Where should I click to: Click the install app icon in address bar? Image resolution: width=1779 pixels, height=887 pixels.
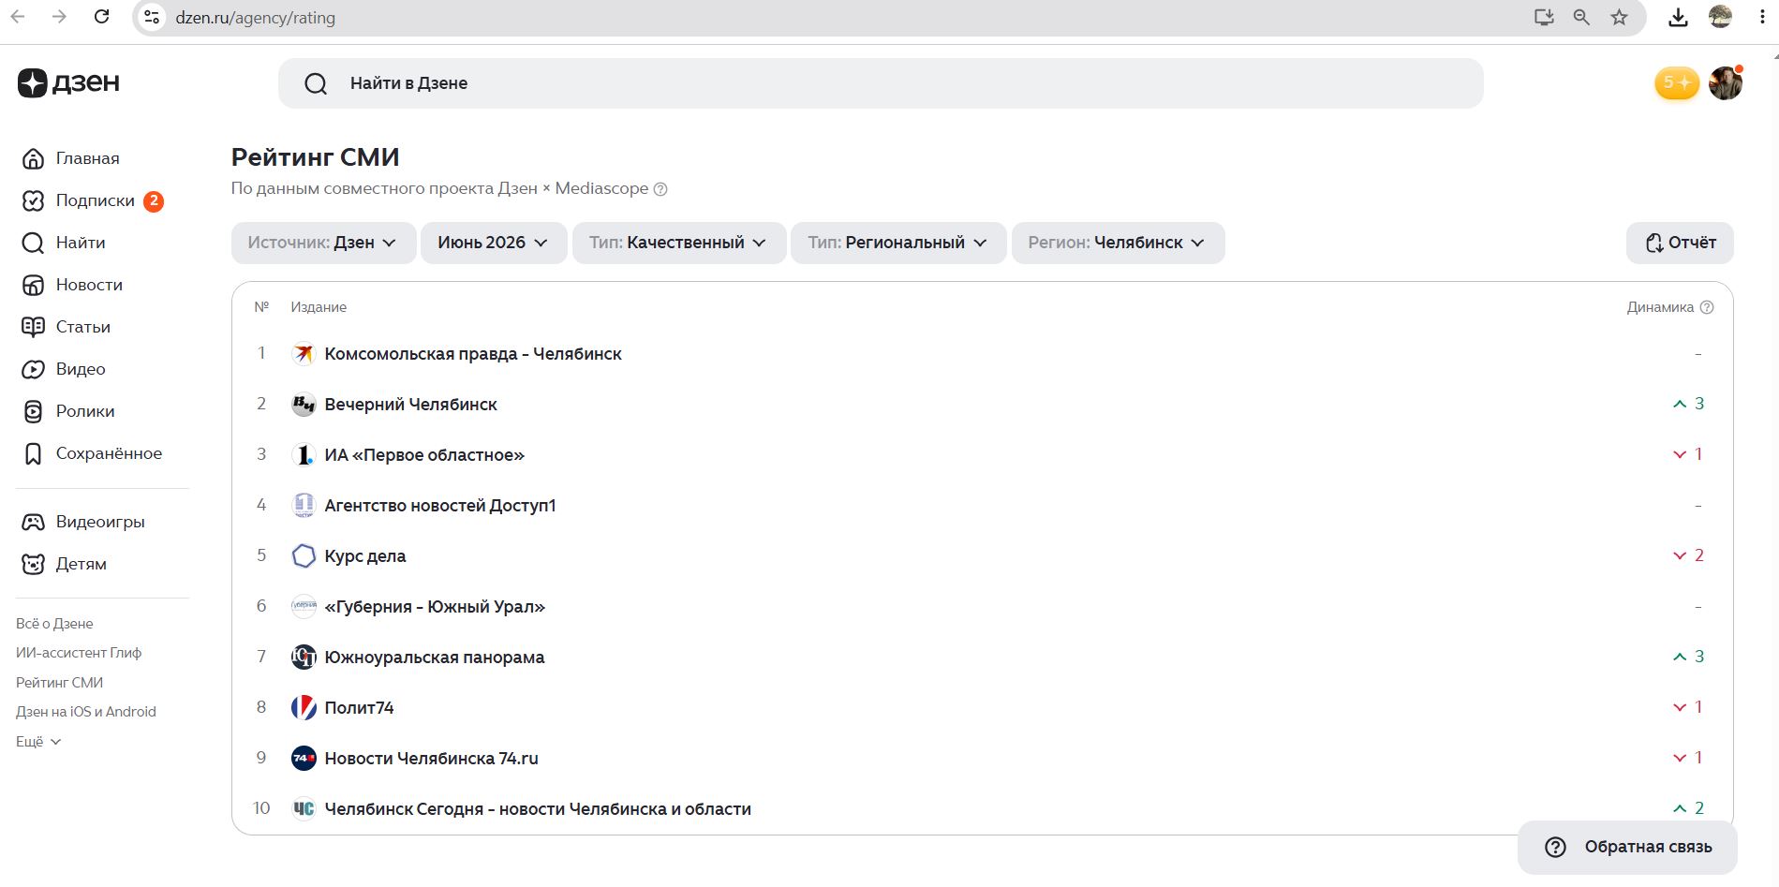tap(1544, 17)
